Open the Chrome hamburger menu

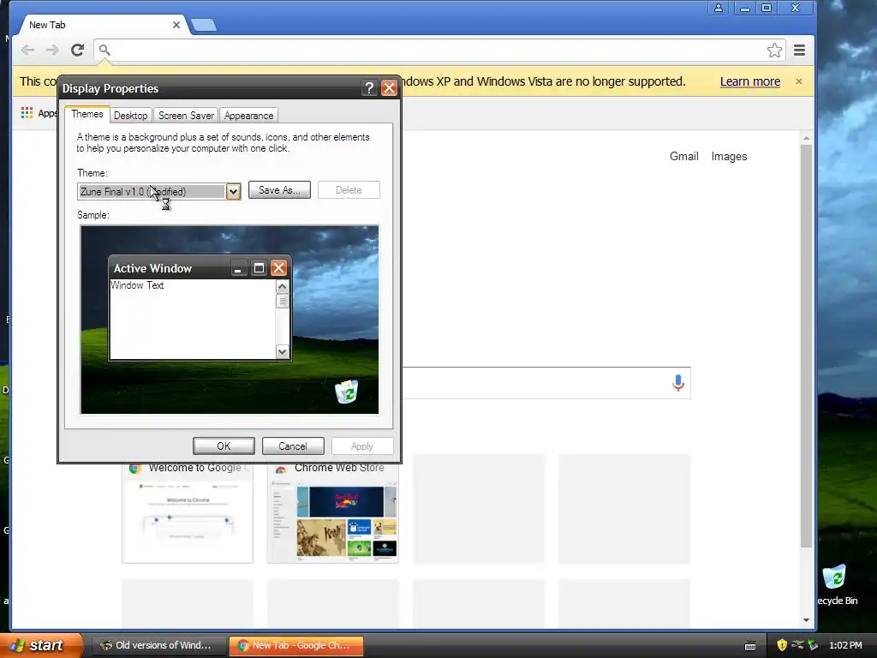[x=799, y=51]
